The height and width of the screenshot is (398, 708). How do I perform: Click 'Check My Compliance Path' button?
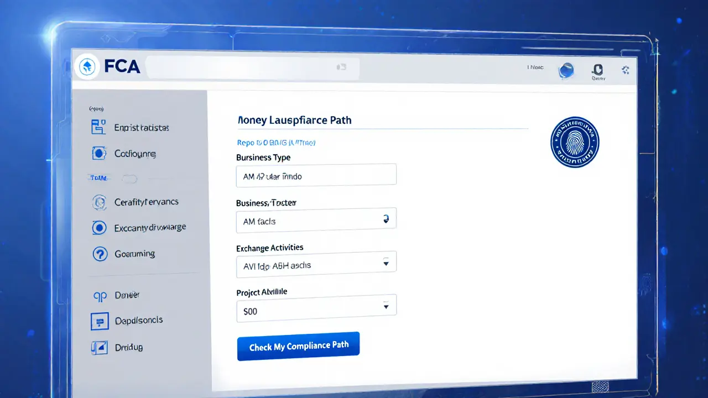coord(298,346)
